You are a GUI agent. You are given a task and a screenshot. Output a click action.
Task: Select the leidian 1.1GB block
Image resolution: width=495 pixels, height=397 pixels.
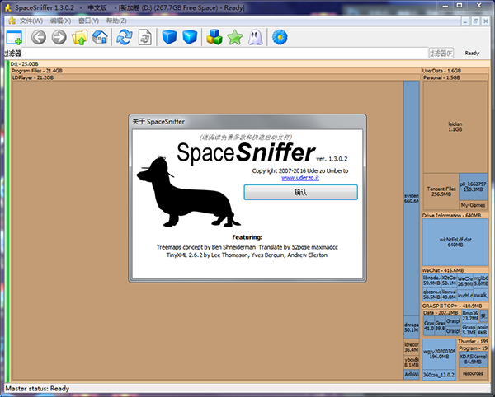click(455, 127)
